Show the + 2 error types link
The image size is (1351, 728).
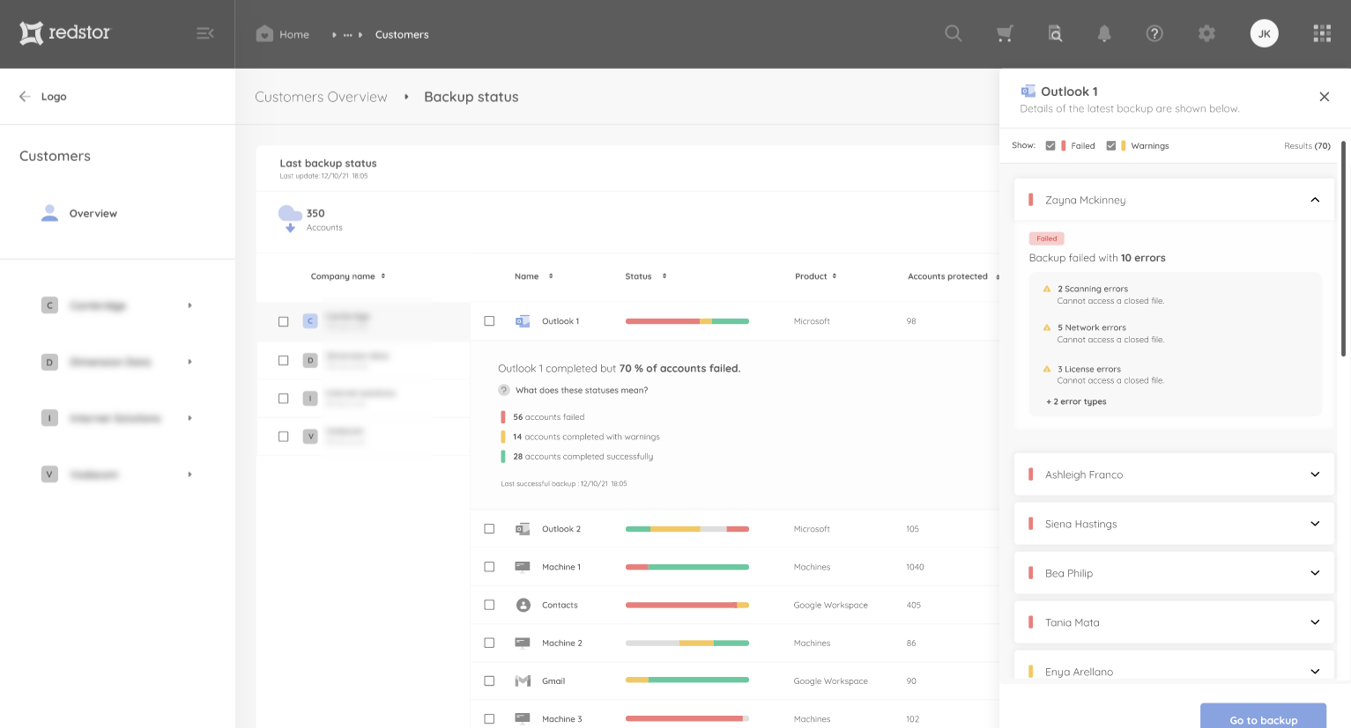click(x=1076, y=401)
